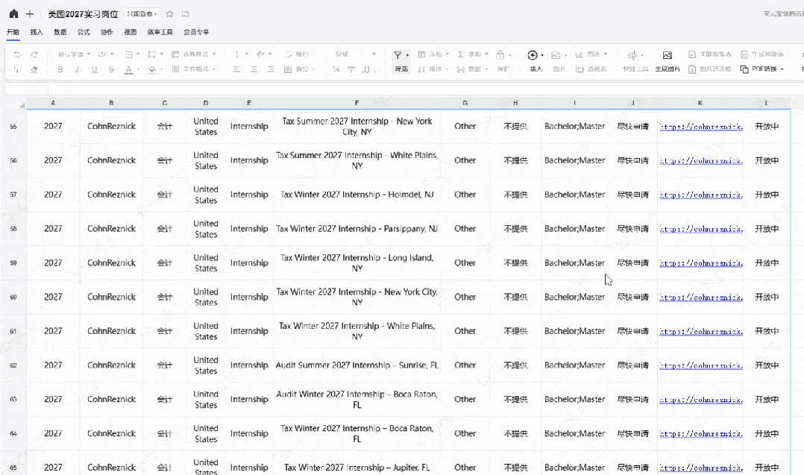Image resolution: width=804 pixels, height=475 pixels.
Task: Open the link in row 57
Action: (x=701, y=195)
